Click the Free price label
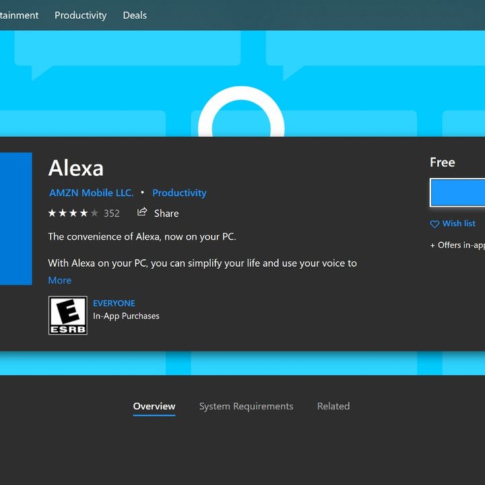485x485 pixels. pyautogui.click(x=443, y=162)
